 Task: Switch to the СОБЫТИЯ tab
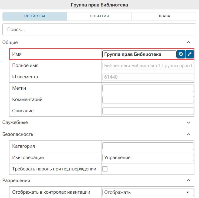(x=99, y=16)
